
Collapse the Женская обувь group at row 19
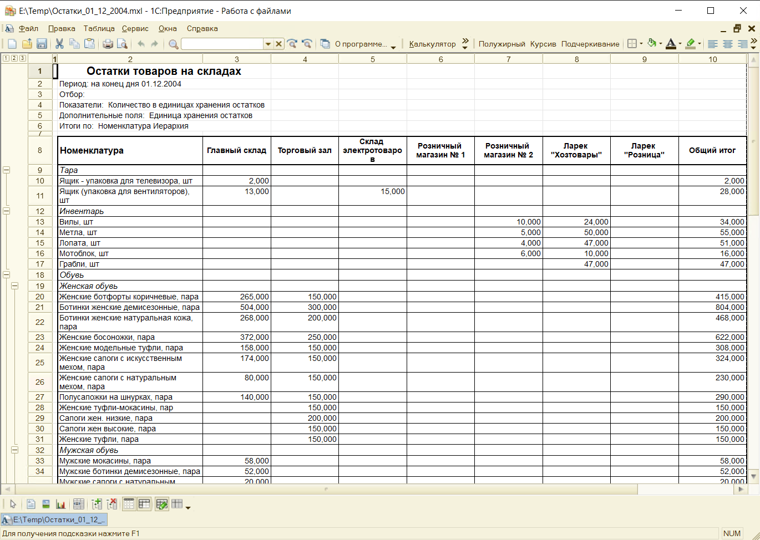15,286
